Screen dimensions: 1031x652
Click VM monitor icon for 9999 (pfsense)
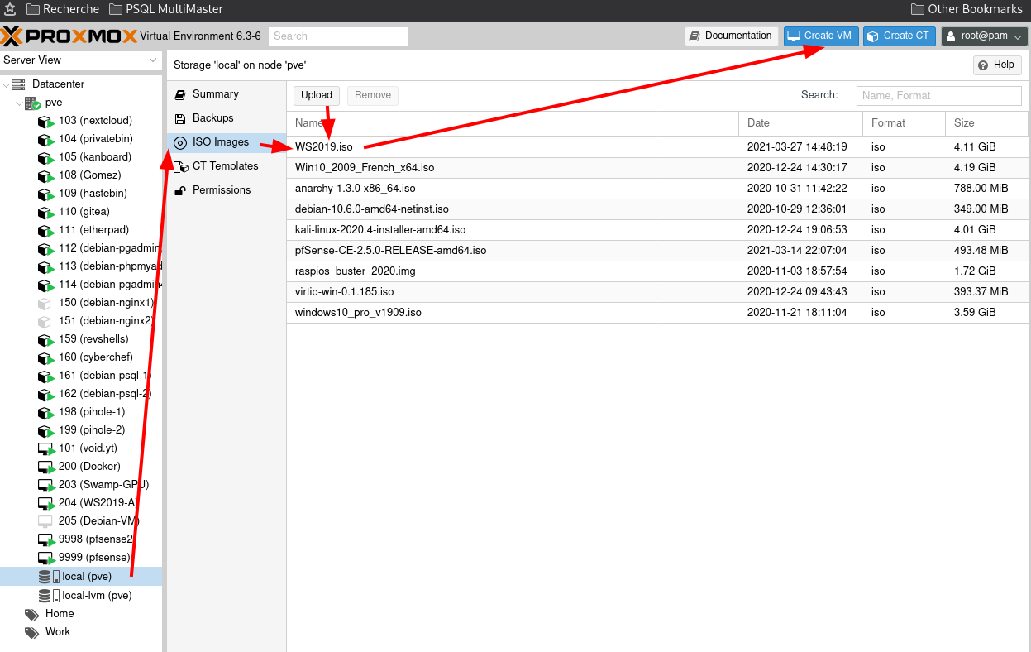(x=46, y=558)
